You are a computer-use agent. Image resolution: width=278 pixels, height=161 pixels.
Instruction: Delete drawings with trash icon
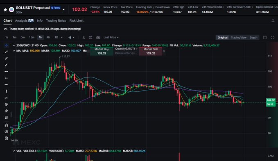click(x=6, y=138)
